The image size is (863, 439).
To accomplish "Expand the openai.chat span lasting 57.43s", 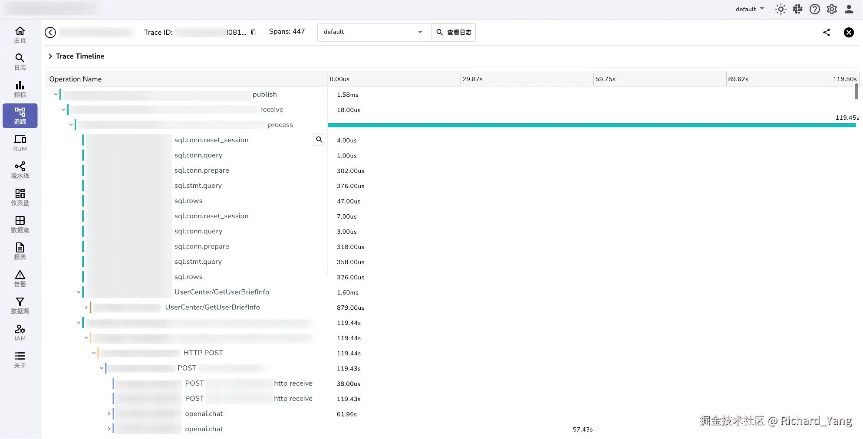I will pos(109,429).
